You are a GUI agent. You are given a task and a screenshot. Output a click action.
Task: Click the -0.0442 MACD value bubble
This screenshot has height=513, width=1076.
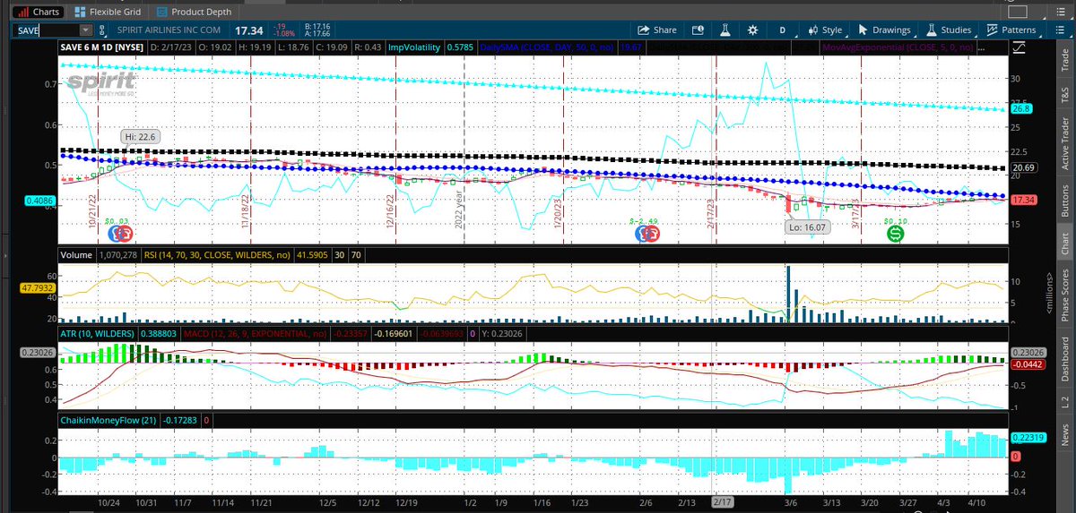pos(1026,364)
